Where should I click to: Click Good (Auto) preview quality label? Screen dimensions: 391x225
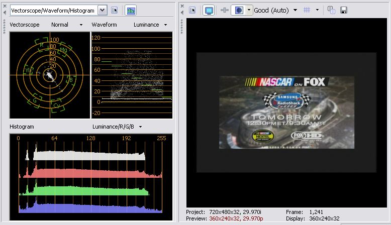[x=271, y=10]
